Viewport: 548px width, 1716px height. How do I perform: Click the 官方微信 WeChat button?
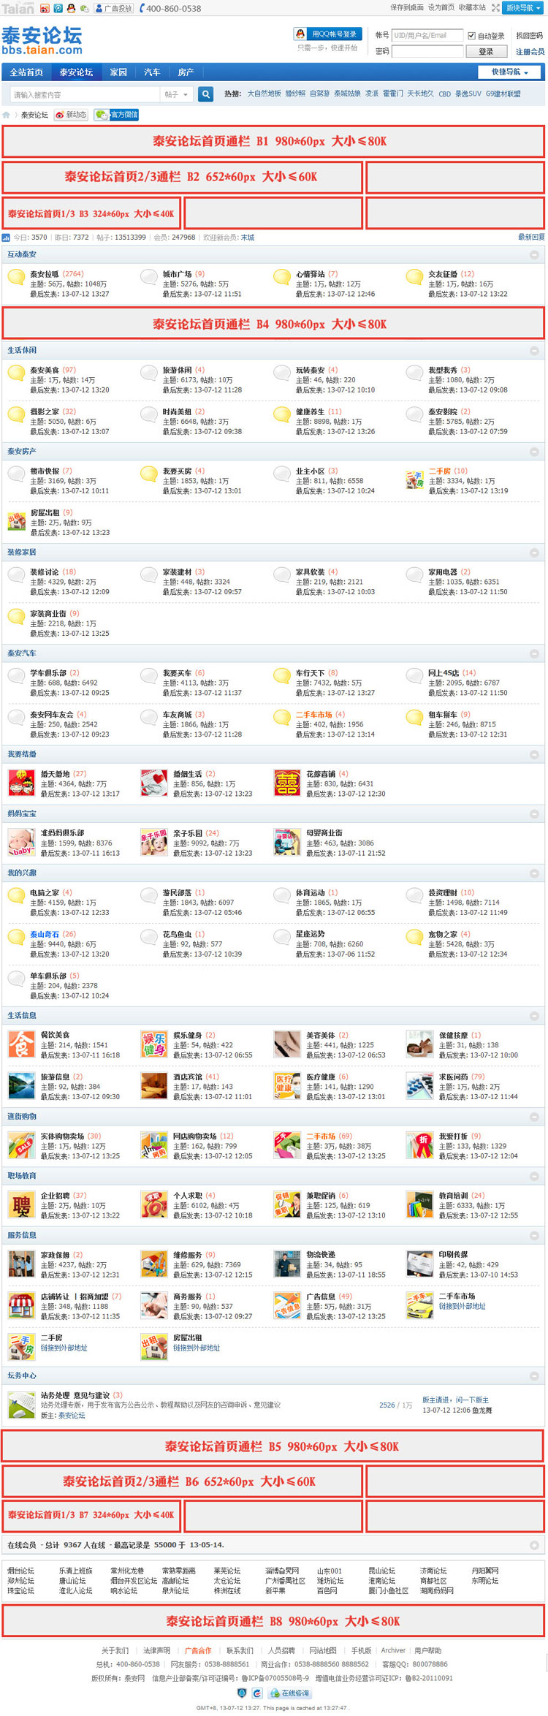tap(117, 115)
